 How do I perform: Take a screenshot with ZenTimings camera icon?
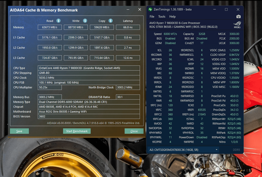pyautogui.click(x=239, y=17)
